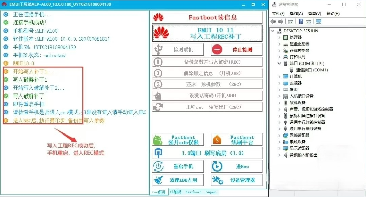Expand the 计算机 node

click(x=279, y=76)
